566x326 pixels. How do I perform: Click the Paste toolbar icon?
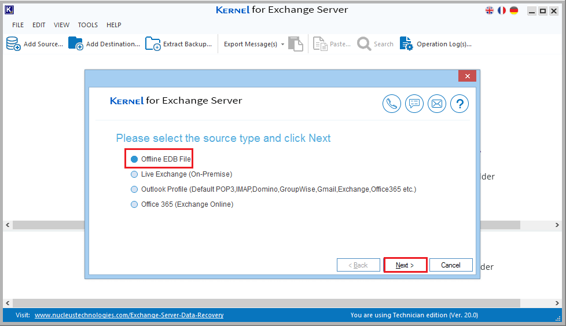point(320,43)
